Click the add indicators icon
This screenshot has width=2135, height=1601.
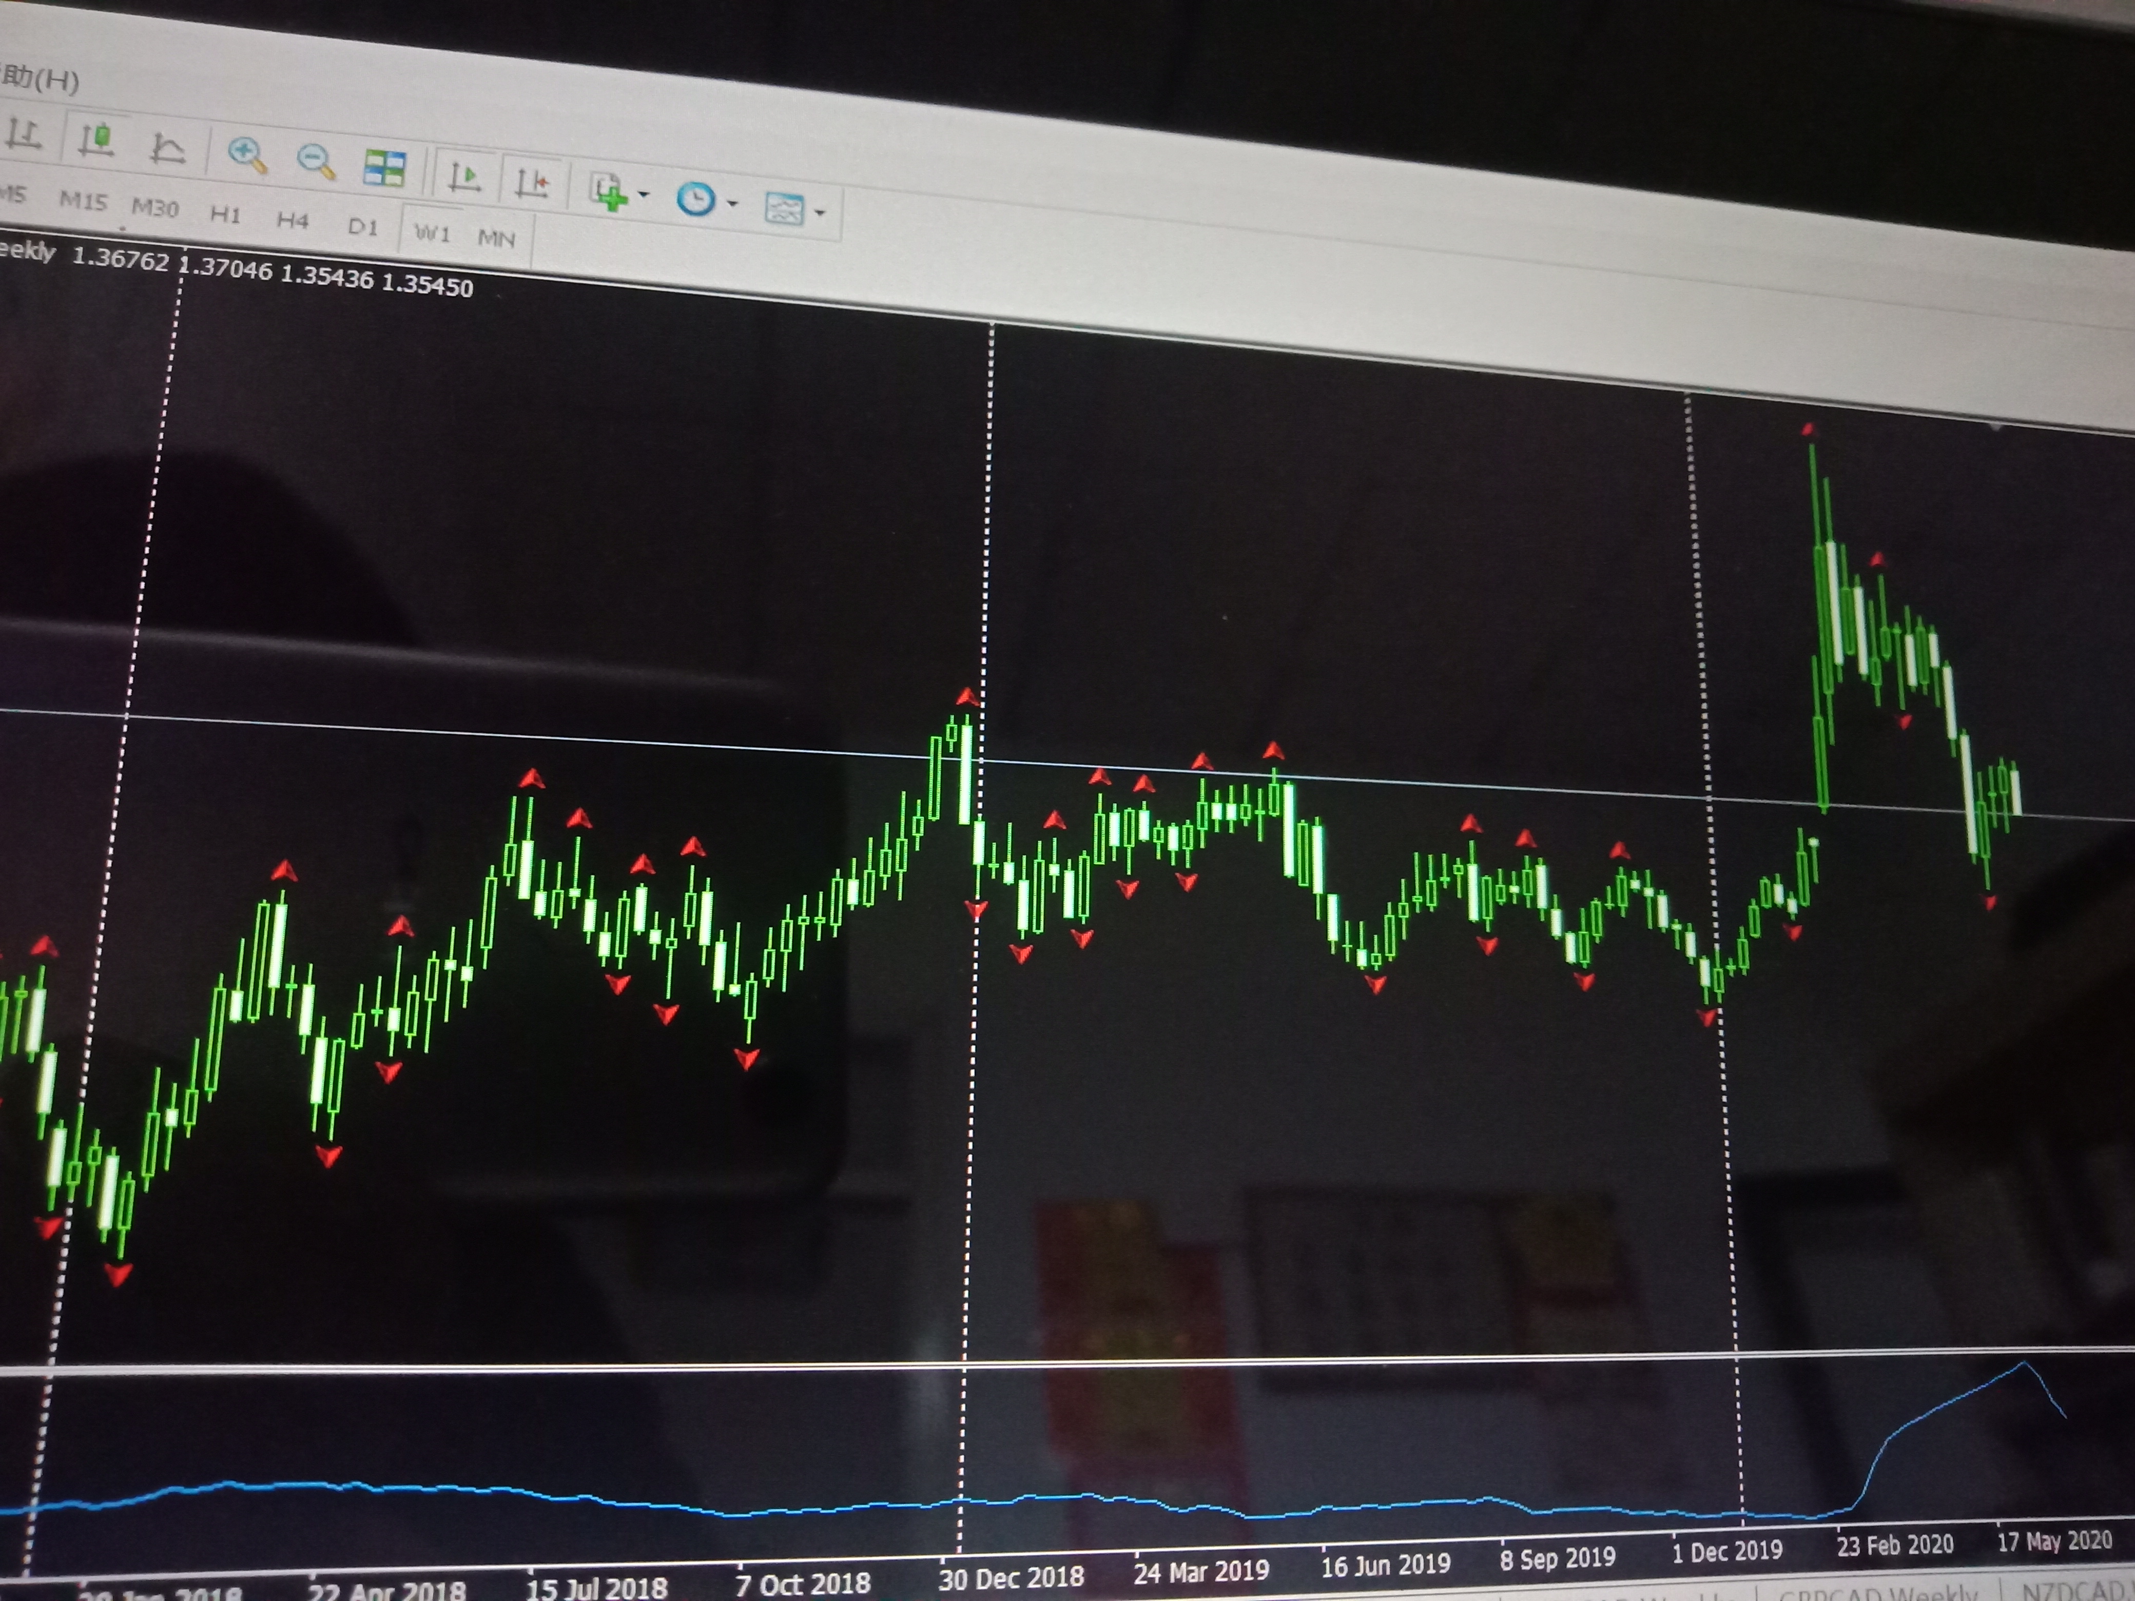click(x=610, y=192)
